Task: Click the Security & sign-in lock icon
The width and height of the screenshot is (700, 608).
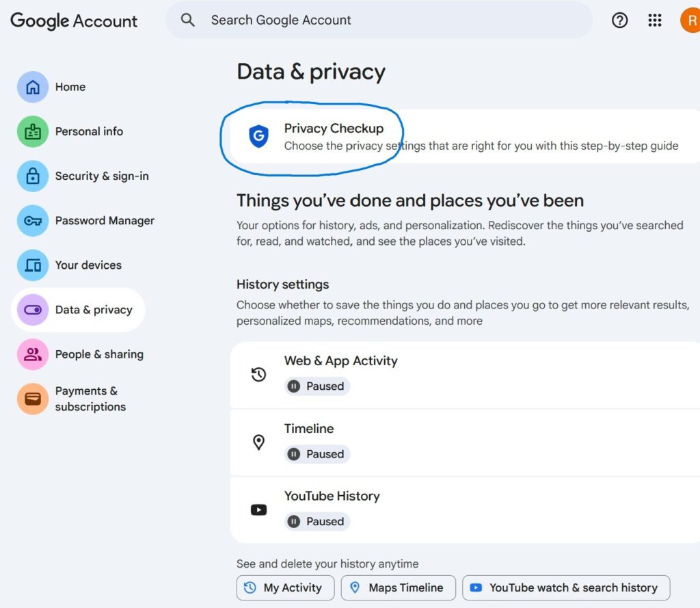Action: (33, 176)
